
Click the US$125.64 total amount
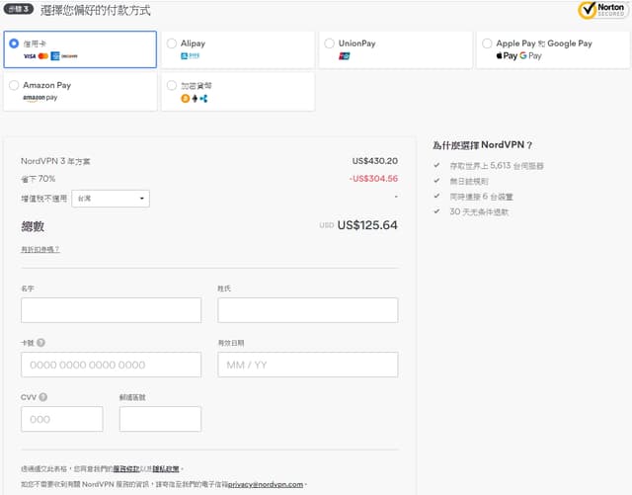click(x=367, y=225)
